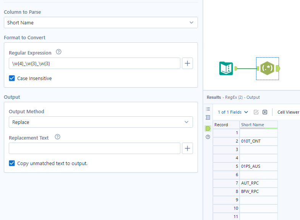Click the help icon in Results sidebar
The width and height of the screenshot is (300, 220).
pos(208,137)
